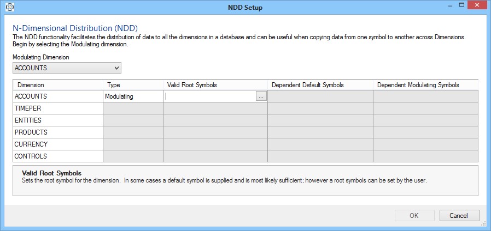The height and width of the screenshot is (231, 491).
Task: Click the Valid Root Symbols input for ACCOUNTS
Action: 209,96
